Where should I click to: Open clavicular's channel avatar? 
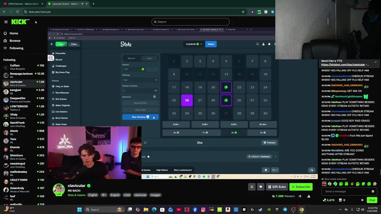click(59, 190)
